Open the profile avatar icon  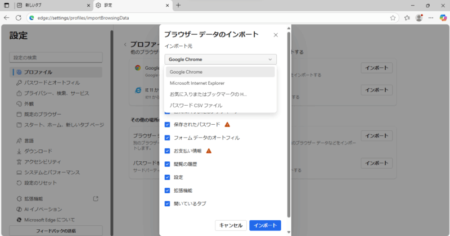[x=419, y=18]
